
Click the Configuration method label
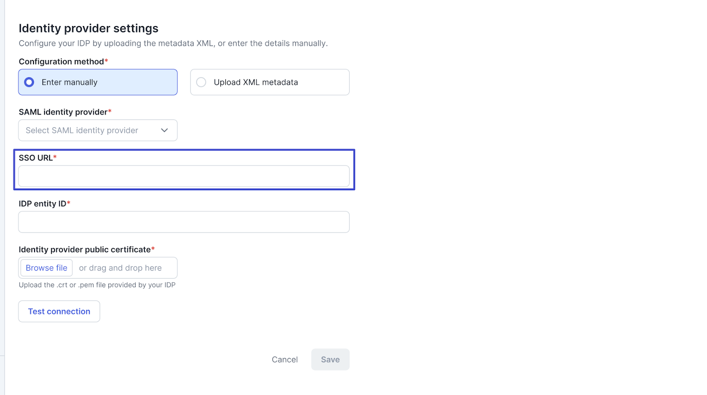61,62
